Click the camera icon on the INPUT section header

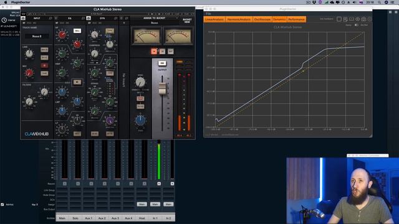[23, 18]
